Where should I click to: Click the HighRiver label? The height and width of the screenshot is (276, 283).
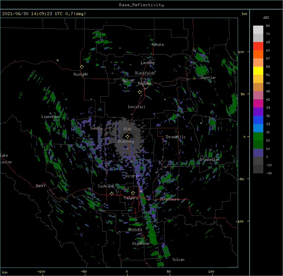click(141, 244)
